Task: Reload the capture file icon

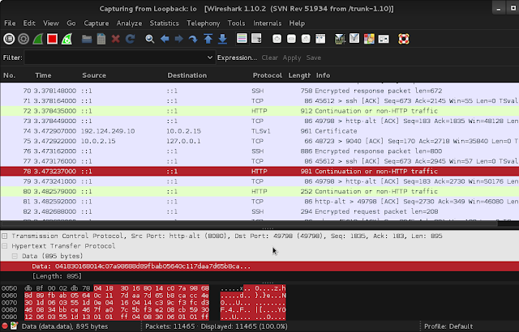Action: [130, 39]
